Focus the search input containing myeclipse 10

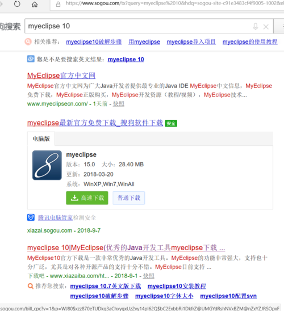point(139,26)
